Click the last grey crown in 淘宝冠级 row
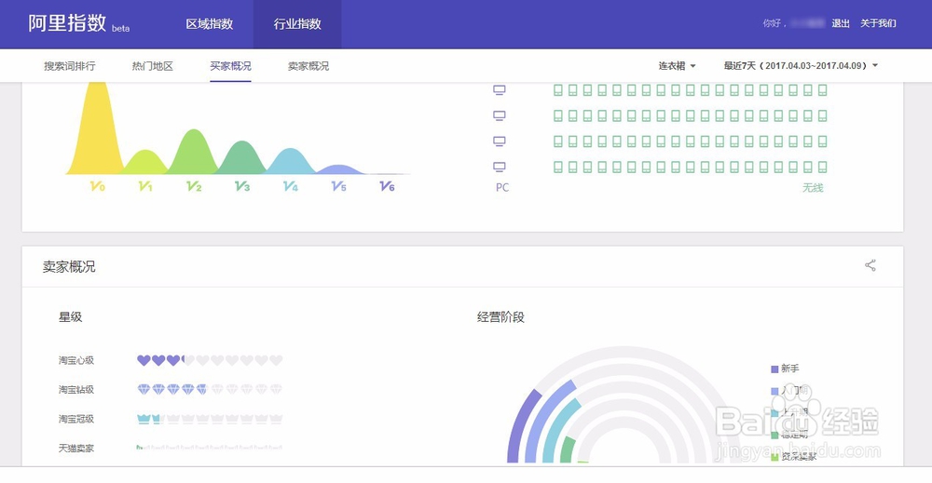The height and width of the screenshot is (483, 932). tap(276, 419)
